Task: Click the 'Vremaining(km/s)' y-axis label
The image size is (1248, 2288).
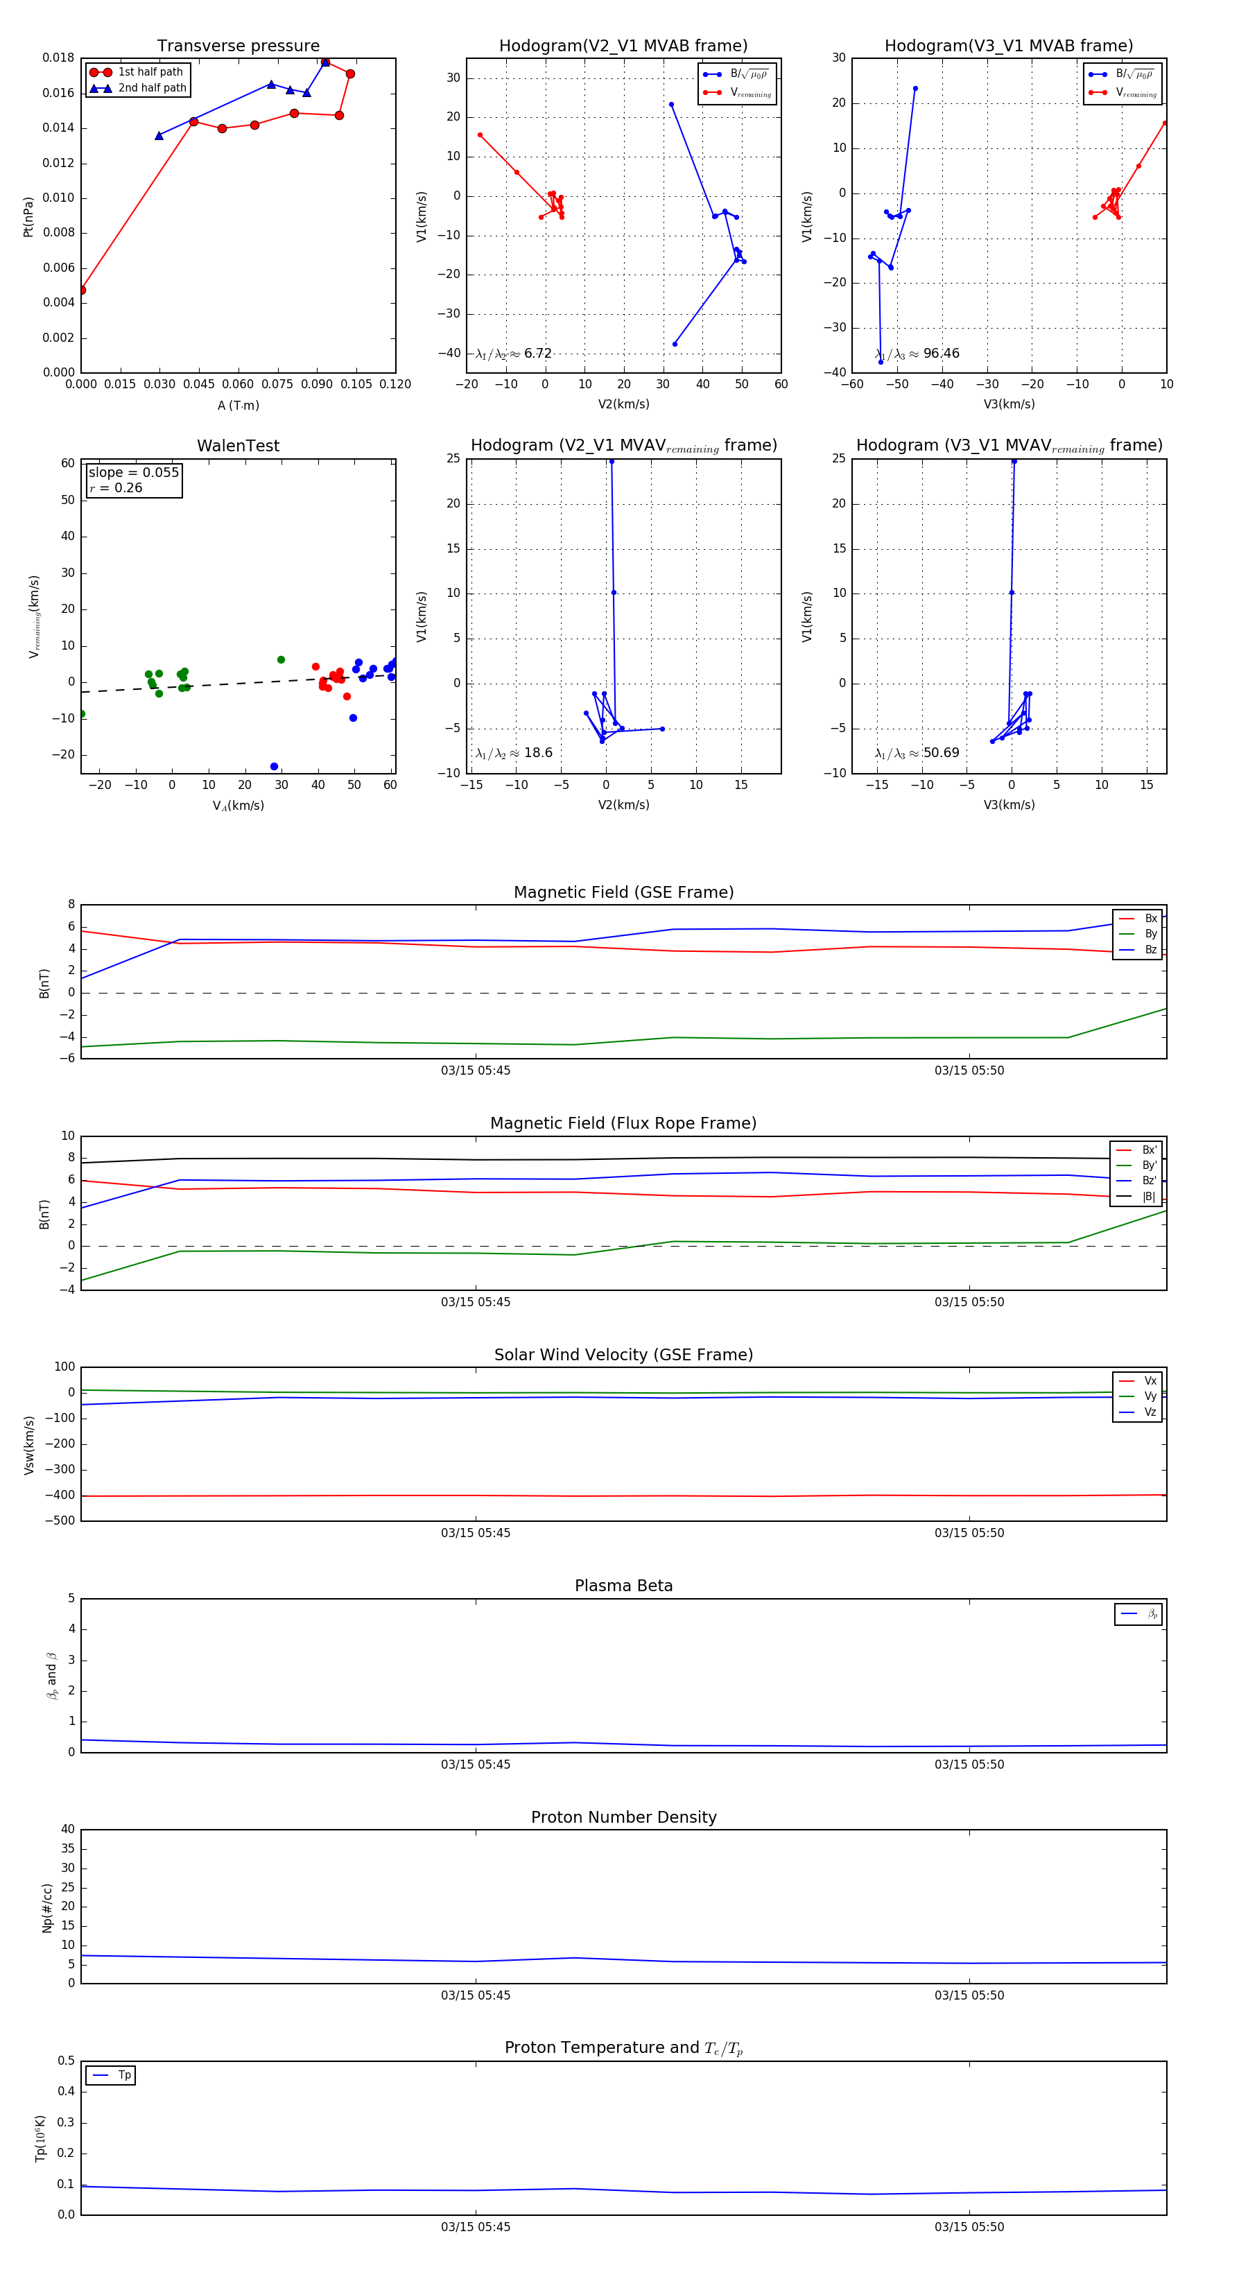Action: [x=34, y=616]
